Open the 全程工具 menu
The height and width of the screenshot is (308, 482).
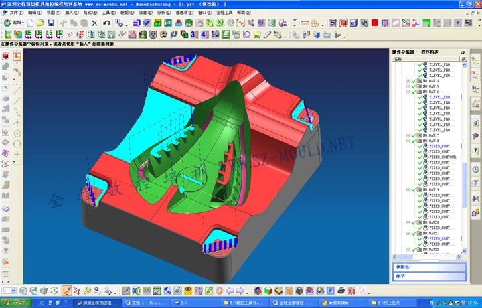[224, 13]
